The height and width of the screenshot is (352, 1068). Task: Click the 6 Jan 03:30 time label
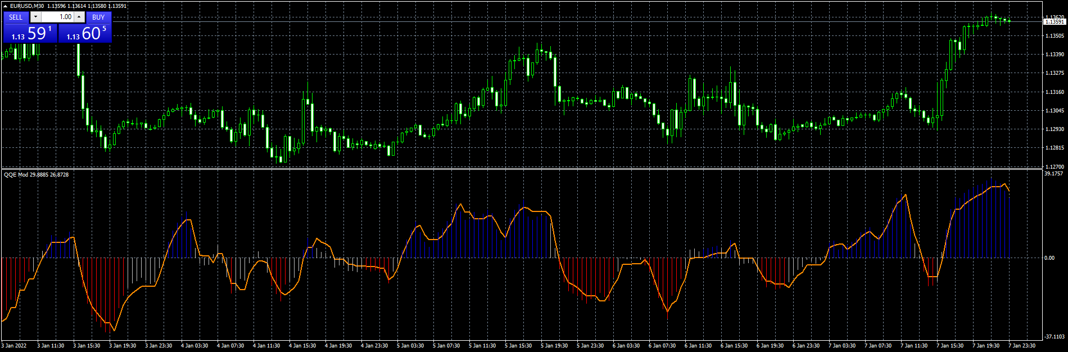pos(627,346)
